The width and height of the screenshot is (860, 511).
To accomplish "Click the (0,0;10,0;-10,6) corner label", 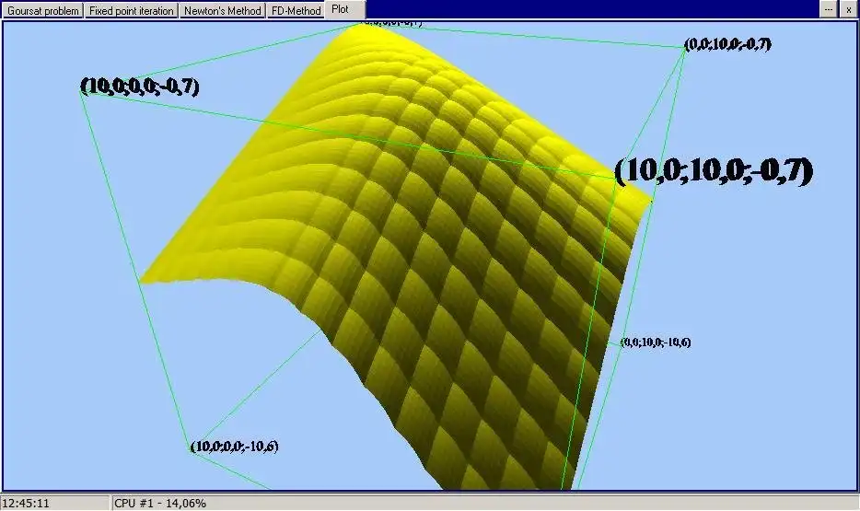I will pyautogui.click(x=656, y=343).
